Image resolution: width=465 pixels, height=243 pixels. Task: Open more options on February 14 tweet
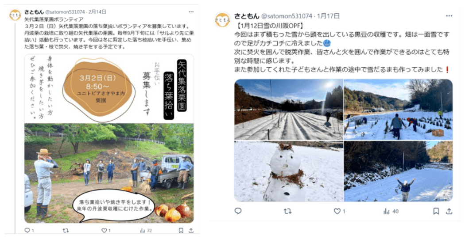tap(191, 12)
